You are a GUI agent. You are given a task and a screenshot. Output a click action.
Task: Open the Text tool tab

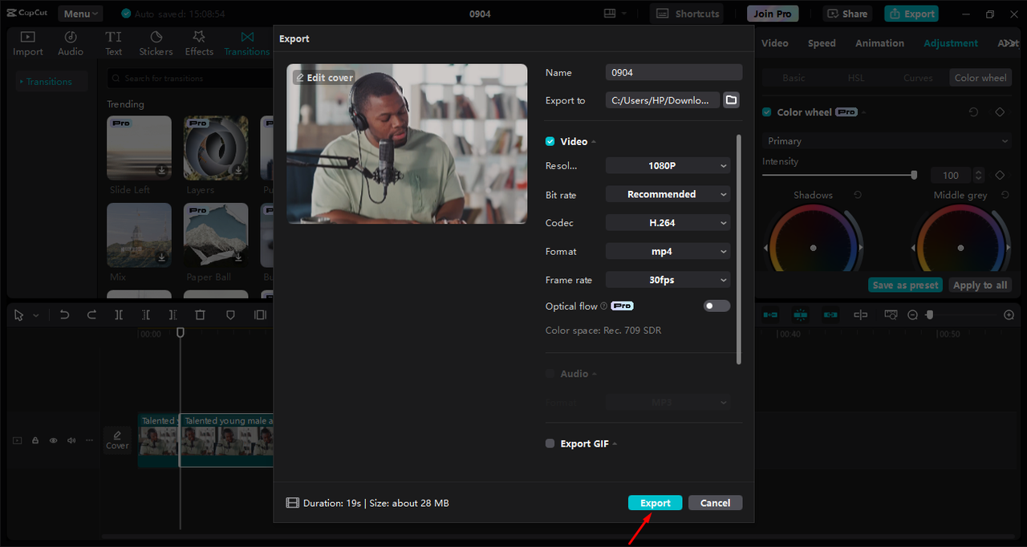click(114, 43)
